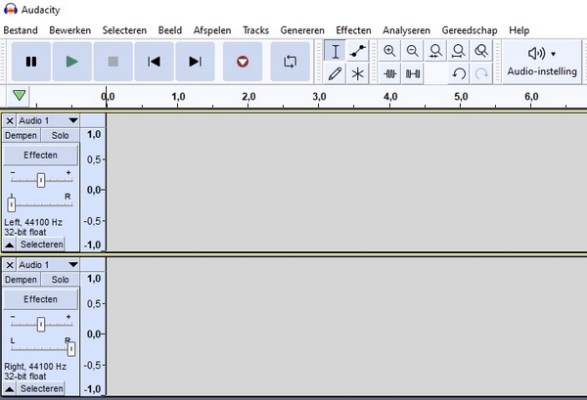Select the Multi-tool asterisk icon
Viewport: 587px width, 400px height.
pos(357,73)
